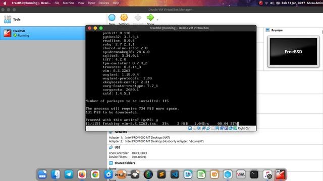Open Visual Studio Code from the dock
The width and height of the screenshot is (323, 181).
[175, 174]
